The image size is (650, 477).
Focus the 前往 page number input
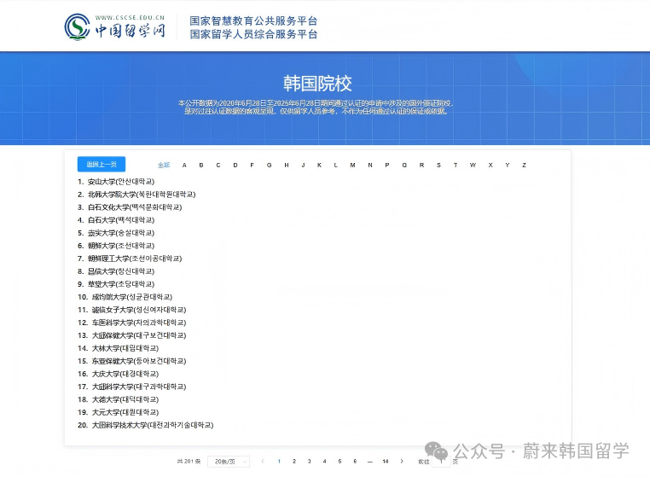[441, 462]
